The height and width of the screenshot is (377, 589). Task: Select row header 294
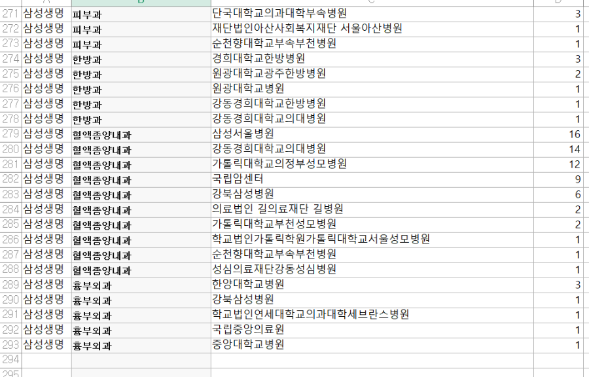[10, 360]
